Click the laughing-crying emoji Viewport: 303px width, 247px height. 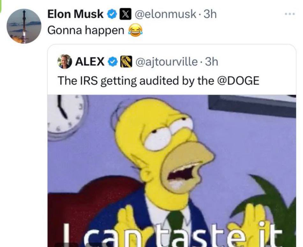pyautogui.click(x=135, y=31)
